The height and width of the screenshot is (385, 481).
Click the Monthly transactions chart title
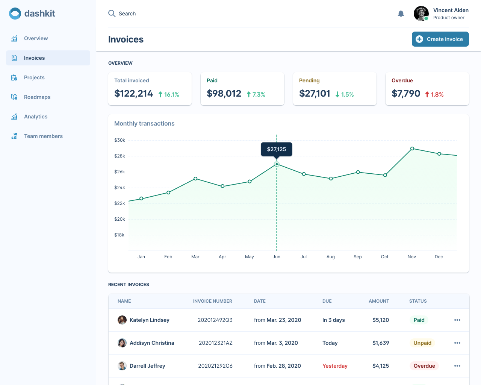[x=144, y=123]
